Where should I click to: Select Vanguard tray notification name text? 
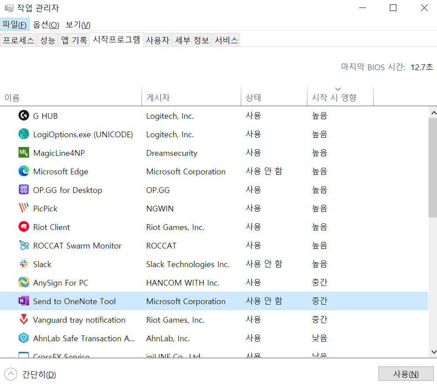coord(79,320)
